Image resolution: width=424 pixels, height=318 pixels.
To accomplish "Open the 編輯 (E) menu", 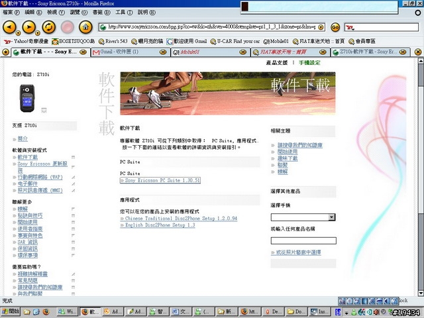I will coord(33,12).
